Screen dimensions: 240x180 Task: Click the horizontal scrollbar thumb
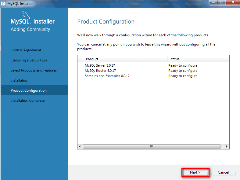(152, 146)
